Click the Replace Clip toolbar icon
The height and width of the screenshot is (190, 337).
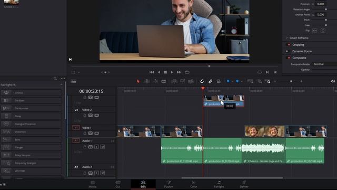pos(191,81)
